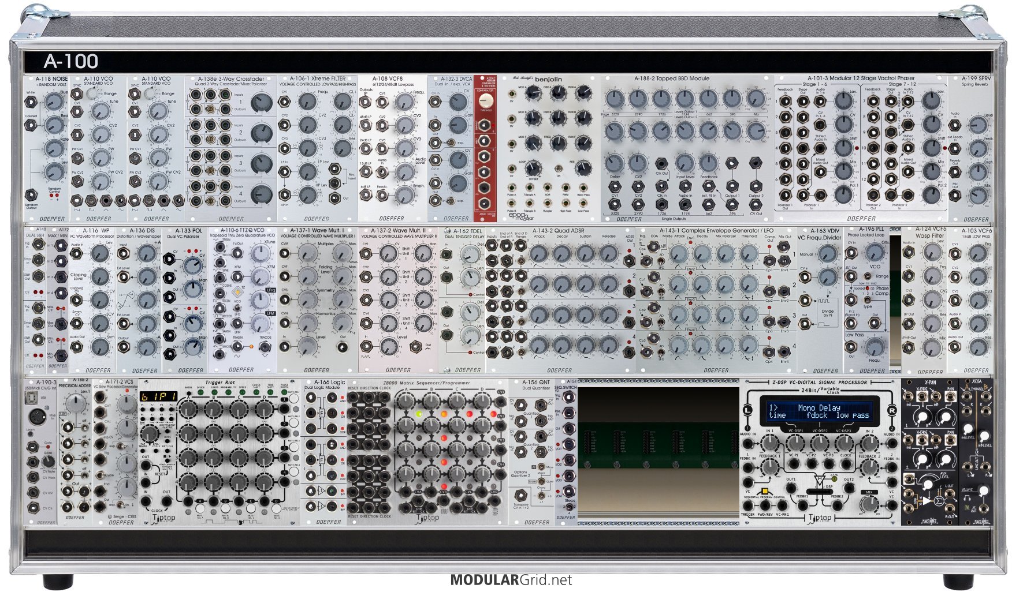Click channel 1 knob on A-138e Crossfader
The width and height of the screenshot is (1023, 592).
261,103
